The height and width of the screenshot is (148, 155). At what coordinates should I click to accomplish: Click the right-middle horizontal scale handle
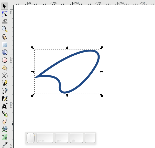[102, 72]
